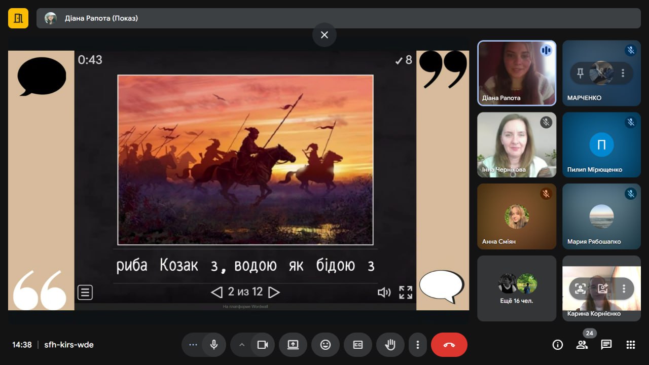
Task: Toggle closed captions
Action: point(358,345)
